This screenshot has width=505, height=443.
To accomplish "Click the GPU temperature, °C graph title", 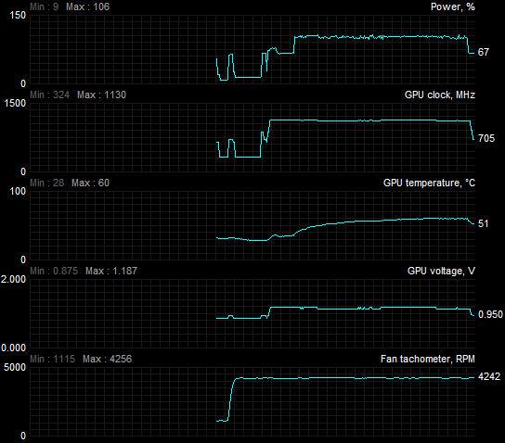I will (x=429, y=183).
